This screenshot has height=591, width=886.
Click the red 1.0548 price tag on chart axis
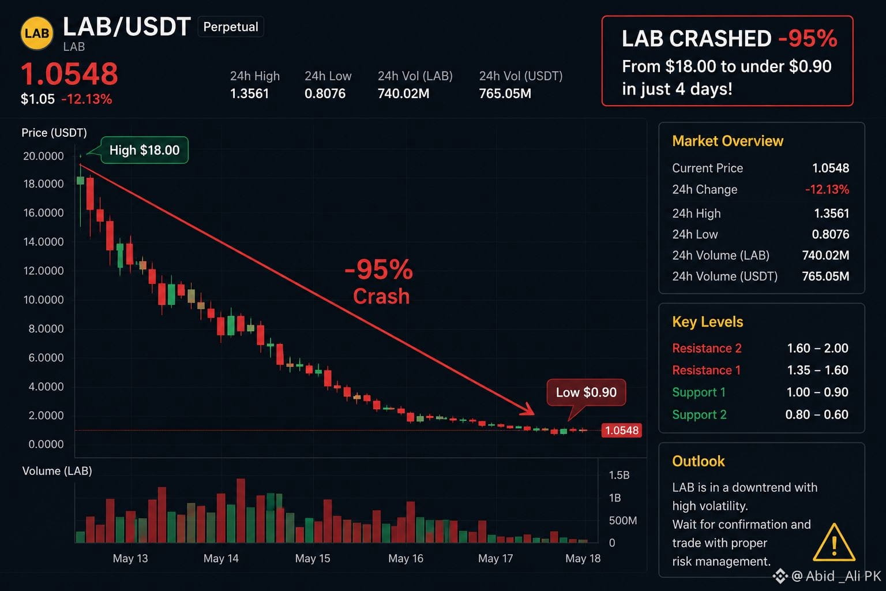point(621,431)
